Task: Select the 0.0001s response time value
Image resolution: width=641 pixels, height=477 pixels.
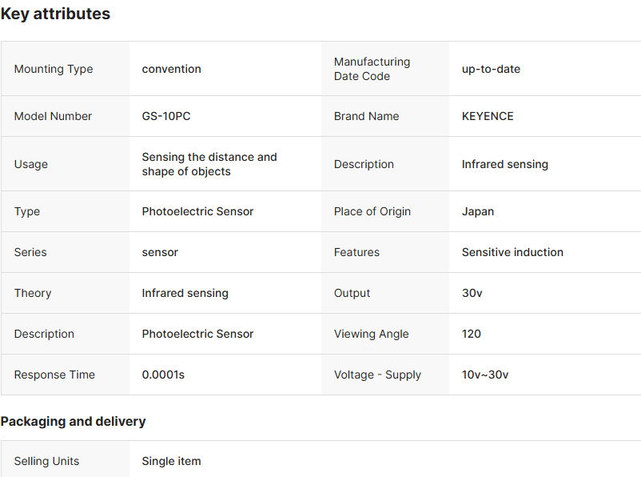Action: tap(163, 375)
